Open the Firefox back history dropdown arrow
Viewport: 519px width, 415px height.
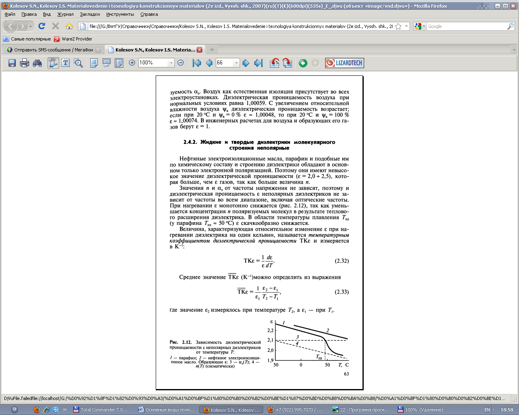(30, 26)
